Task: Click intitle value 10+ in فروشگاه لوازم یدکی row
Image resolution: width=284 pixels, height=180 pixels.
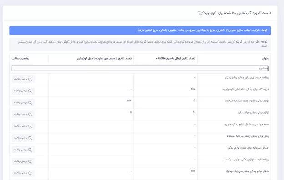Action: coord(193,89)
